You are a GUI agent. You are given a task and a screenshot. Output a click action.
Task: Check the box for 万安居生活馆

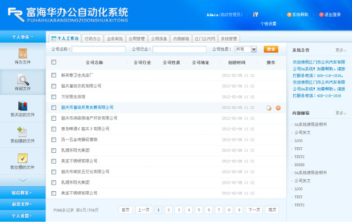tap(54, 97)
